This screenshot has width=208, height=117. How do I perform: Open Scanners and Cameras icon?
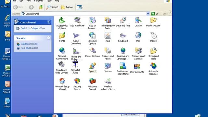pyautogui.click(x=138, y=51)
